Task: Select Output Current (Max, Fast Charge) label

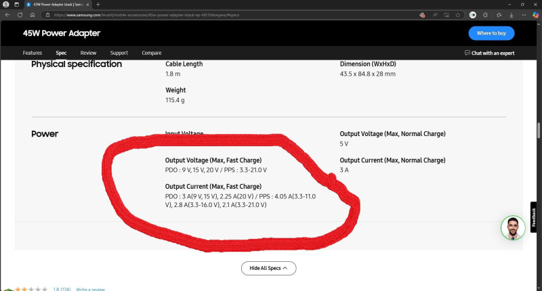Action: click(x=213, y=186)
